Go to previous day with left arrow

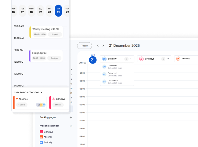click(x=98, y=46)
